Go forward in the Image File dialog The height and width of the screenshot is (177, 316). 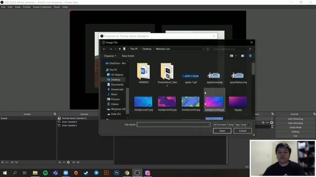[x=111, y=49]
